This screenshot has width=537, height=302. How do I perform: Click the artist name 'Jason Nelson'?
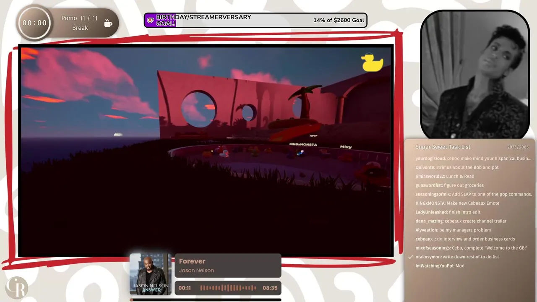pyautogui.click(x=196, y=271)
